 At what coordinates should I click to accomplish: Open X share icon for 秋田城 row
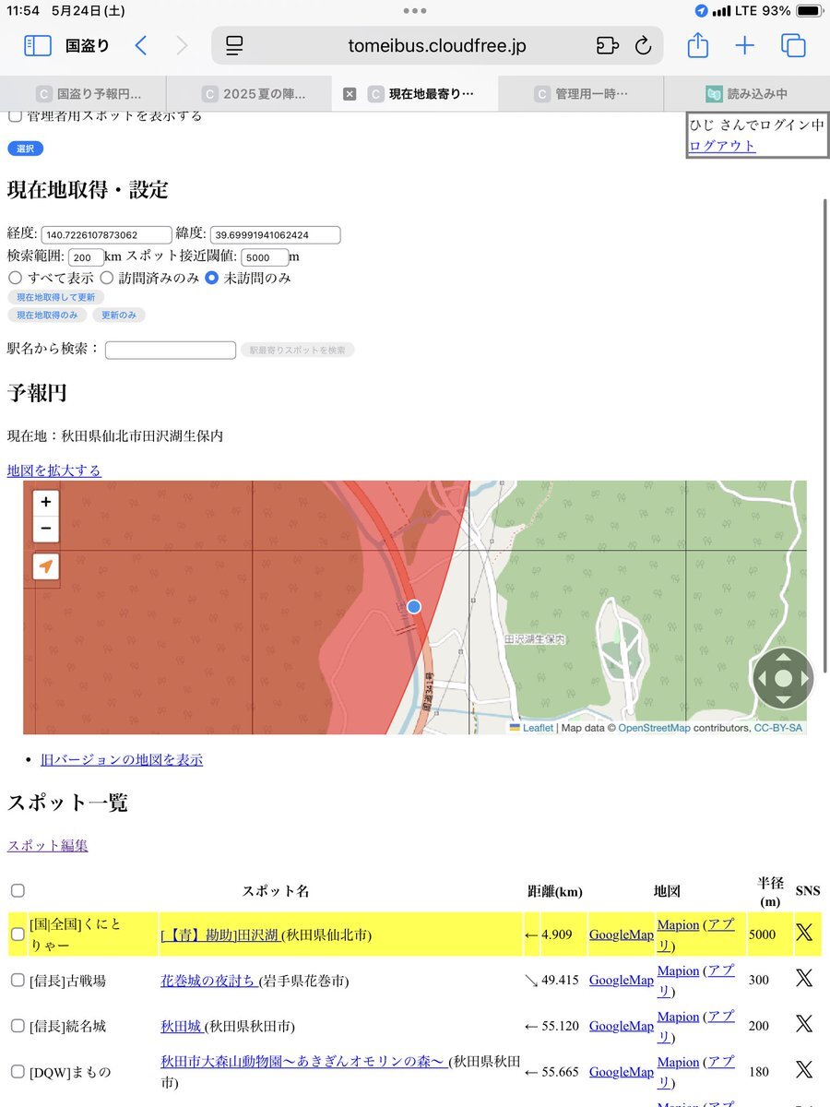click(804, 1025)
